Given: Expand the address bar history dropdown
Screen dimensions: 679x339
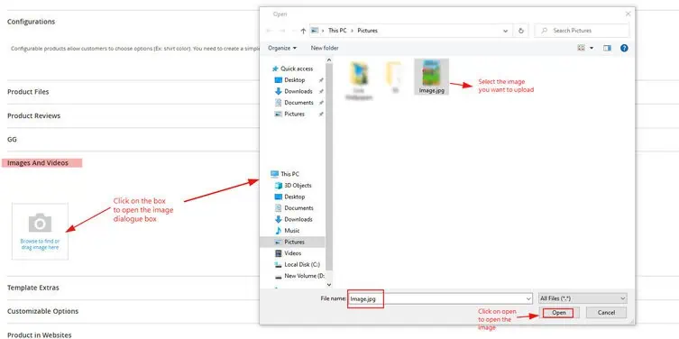Looking at the screenshot, I should [x=505, y=31].
